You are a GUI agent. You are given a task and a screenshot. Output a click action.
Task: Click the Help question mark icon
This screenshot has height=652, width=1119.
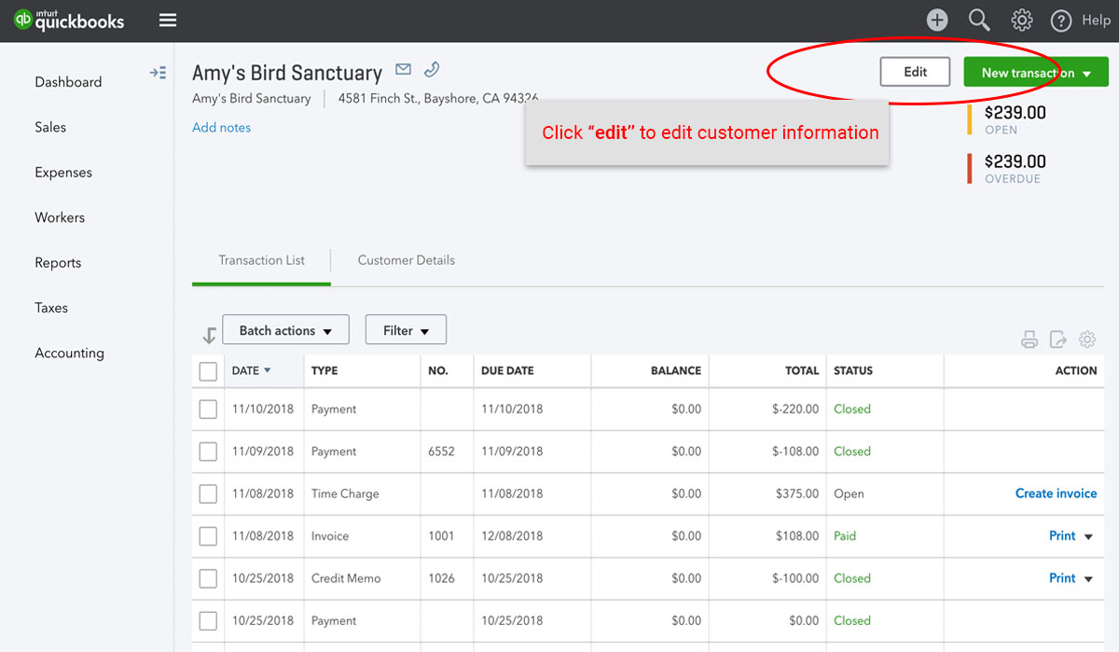pos(1061,21)
